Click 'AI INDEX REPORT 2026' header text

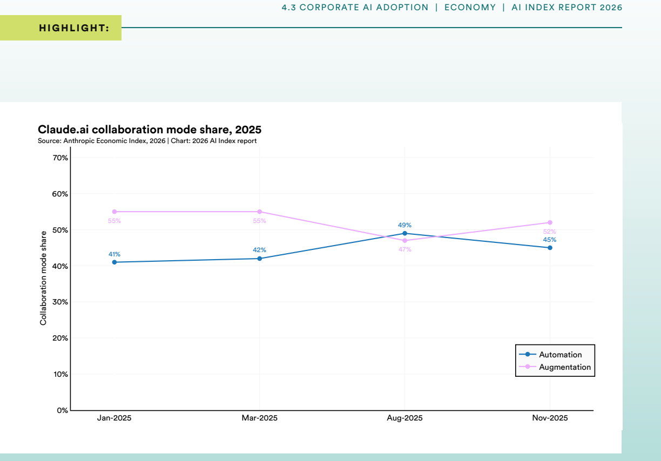click(566, 8)
